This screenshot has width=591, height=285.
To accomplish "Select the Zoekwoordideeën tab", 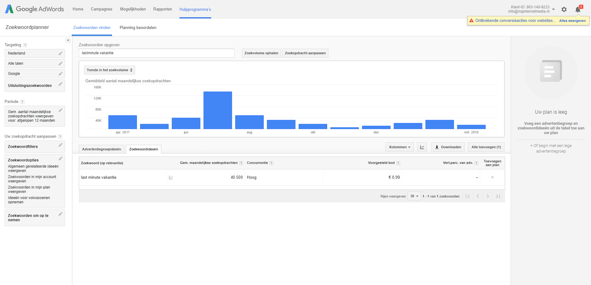I will click(143, 149).
